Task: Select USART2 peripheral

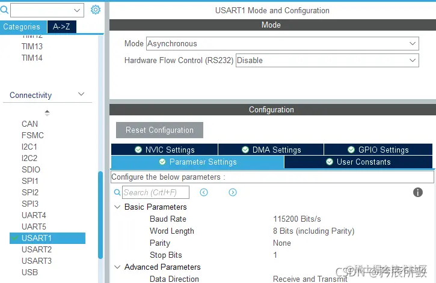Action: [37, 249]
